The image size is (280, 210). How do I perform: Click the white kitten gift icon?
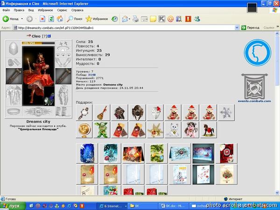click(x=173, y=130)
